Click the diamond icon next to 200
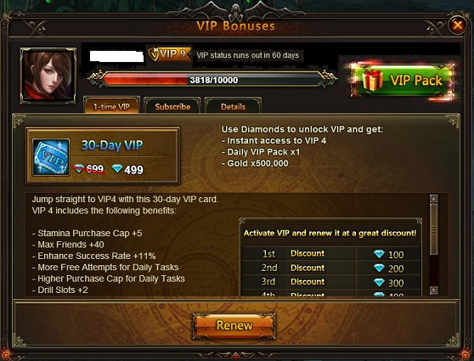 pos(379,268)
